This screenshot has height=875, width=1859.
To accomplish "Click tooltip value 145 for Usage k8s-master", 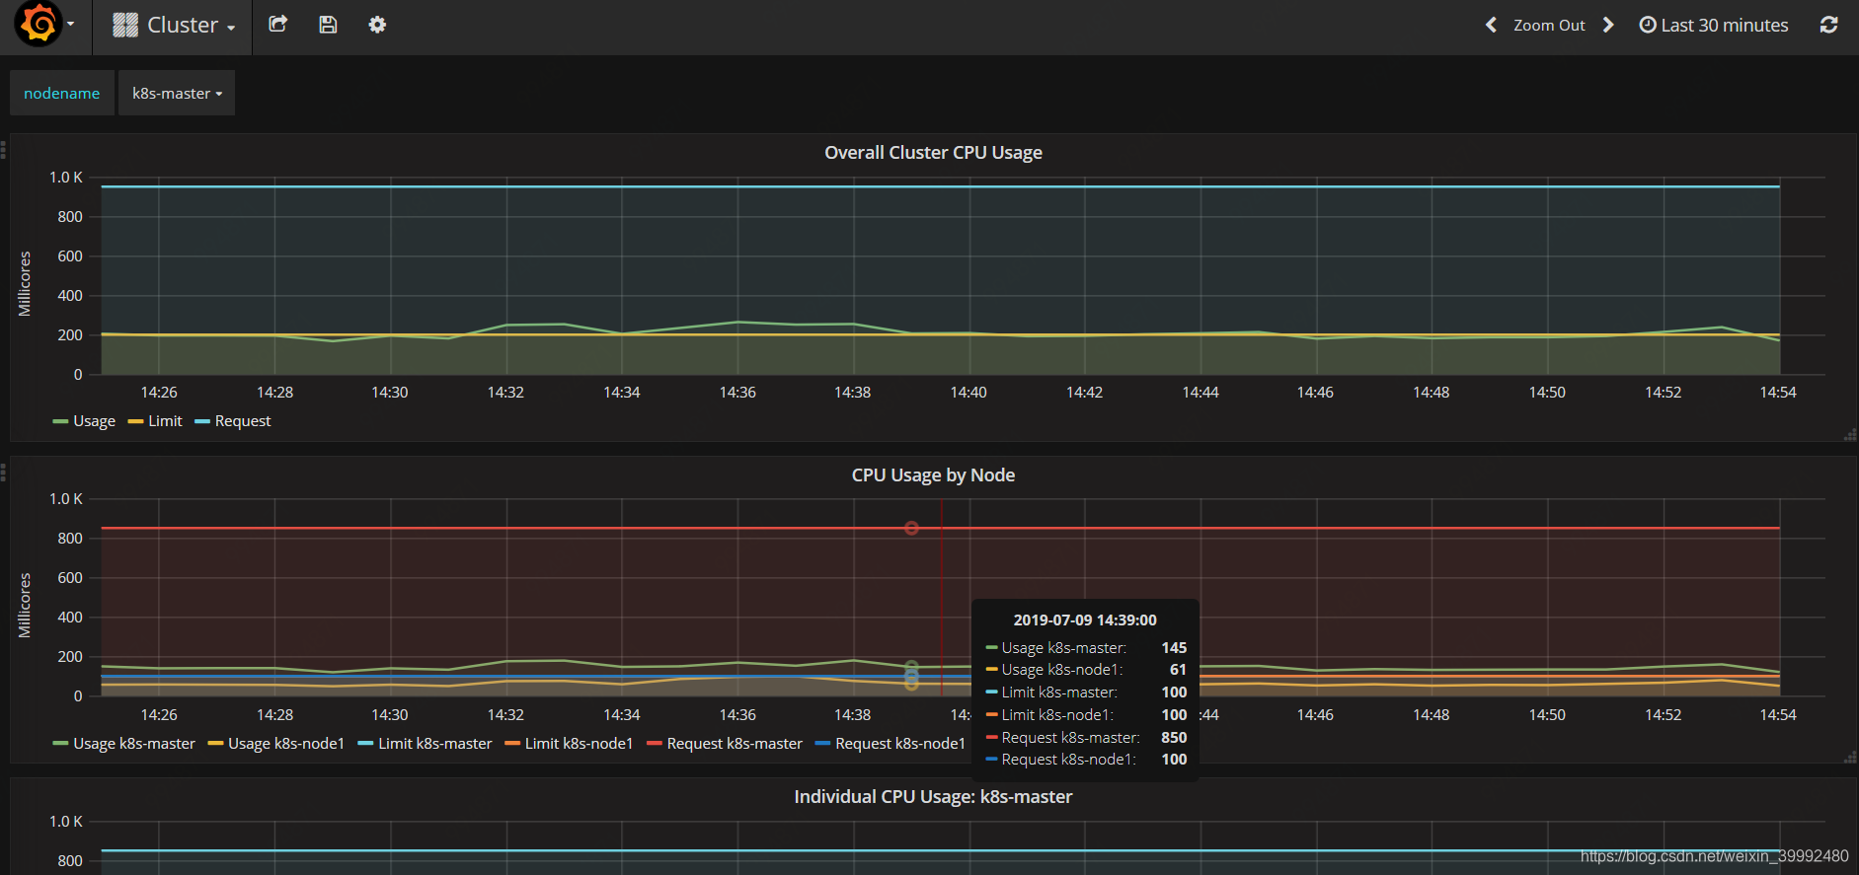I will pyautogui.click(x=1174, y=648).
